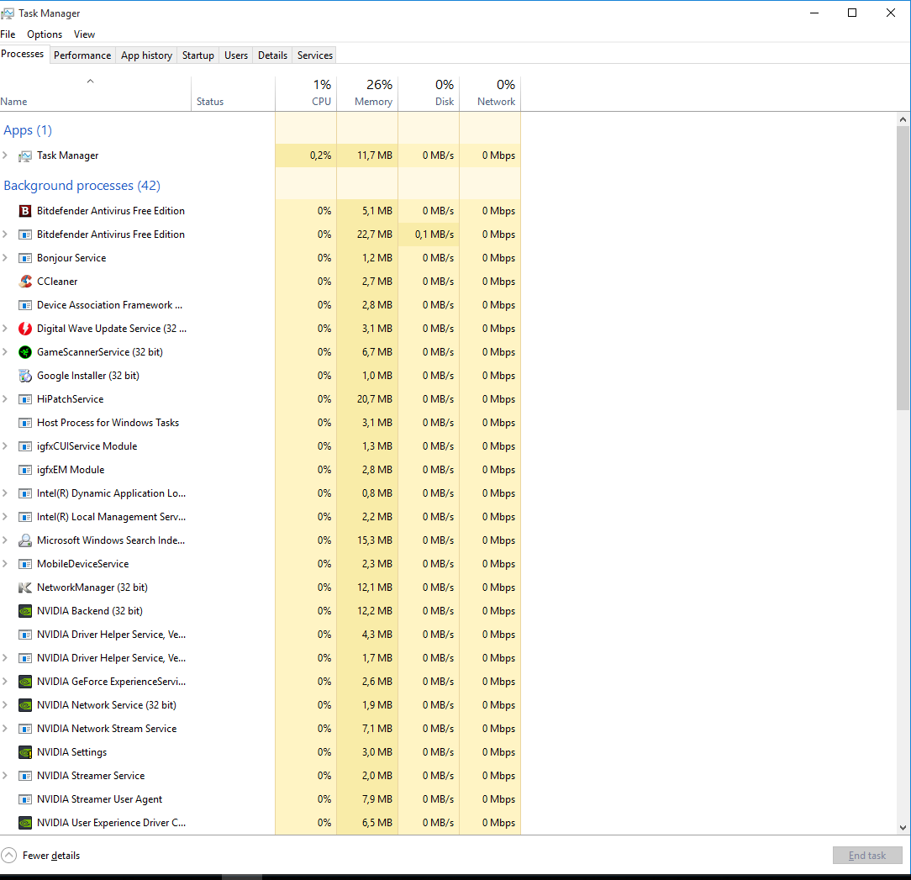
Task: Click the NVIDIA Streamer User Agent icon
Action: 25,799
